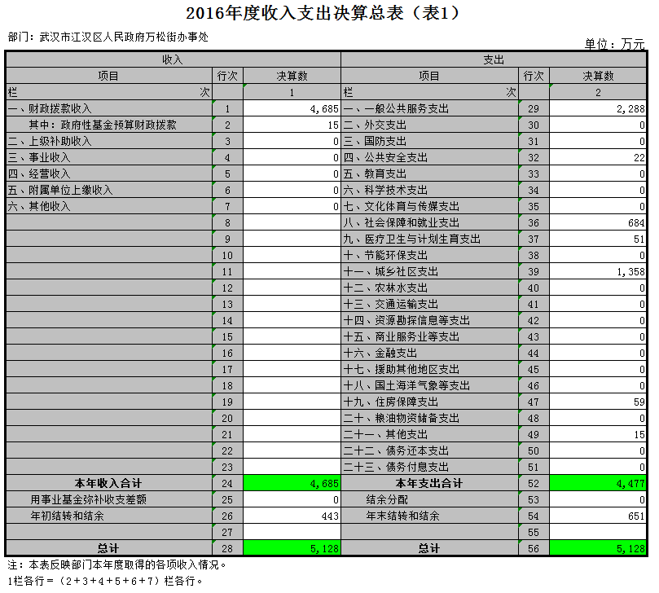The height and width of the screenshot is (593, 659).
Task: Click the 单位：万元 unit label
Action: [614, 43]
